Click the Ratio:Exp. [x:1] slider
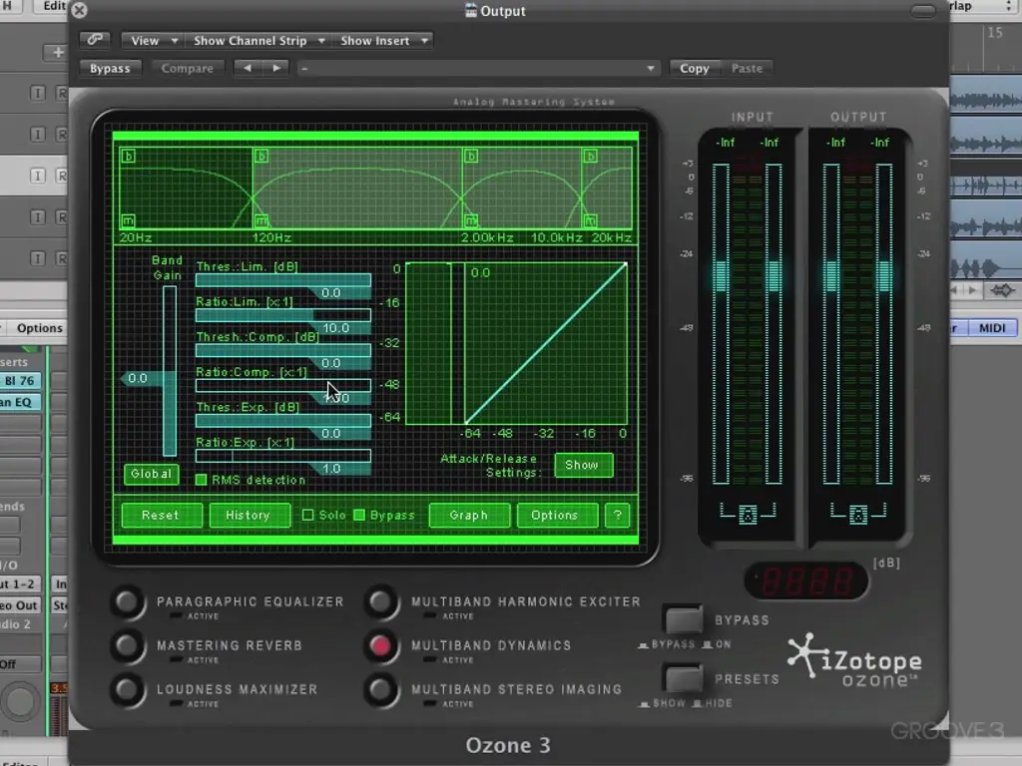 282,456
